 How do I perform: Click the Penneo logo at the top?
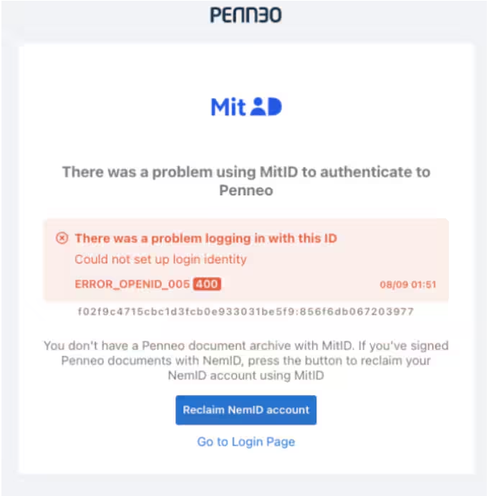point(246,15)
